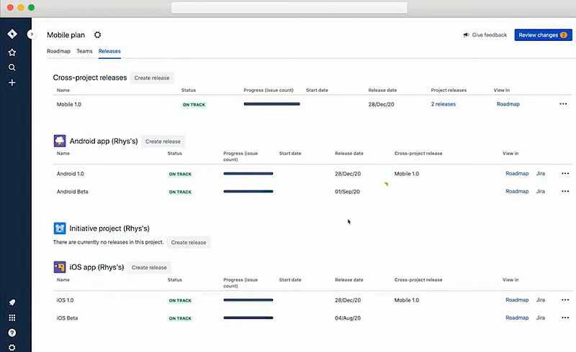Click the Give feedback megaphone icon
The image size is (576, 352).
click(466, 34)
